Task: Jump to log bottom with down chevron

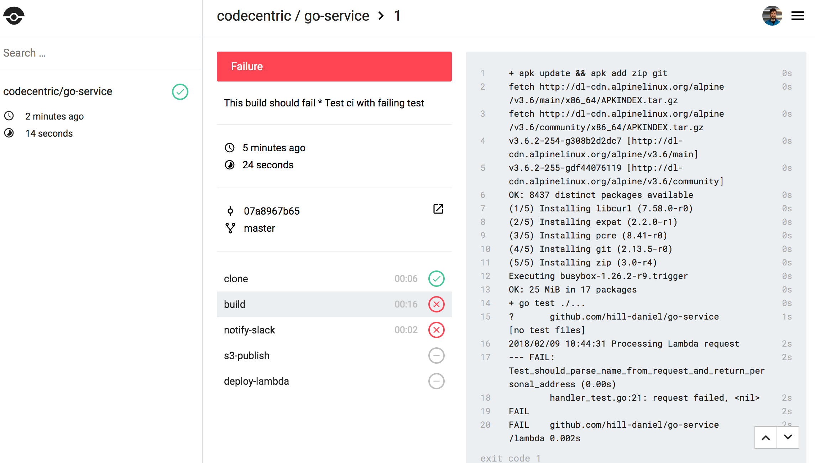Action: tap(788, 437)
